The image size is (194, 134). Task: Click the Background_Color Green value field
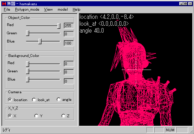tap(69, 72)
